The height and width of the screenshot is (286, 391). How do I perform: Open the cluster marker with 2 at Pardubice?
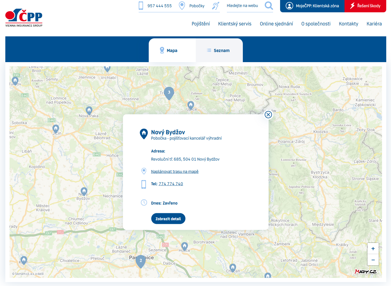[141, 261]
